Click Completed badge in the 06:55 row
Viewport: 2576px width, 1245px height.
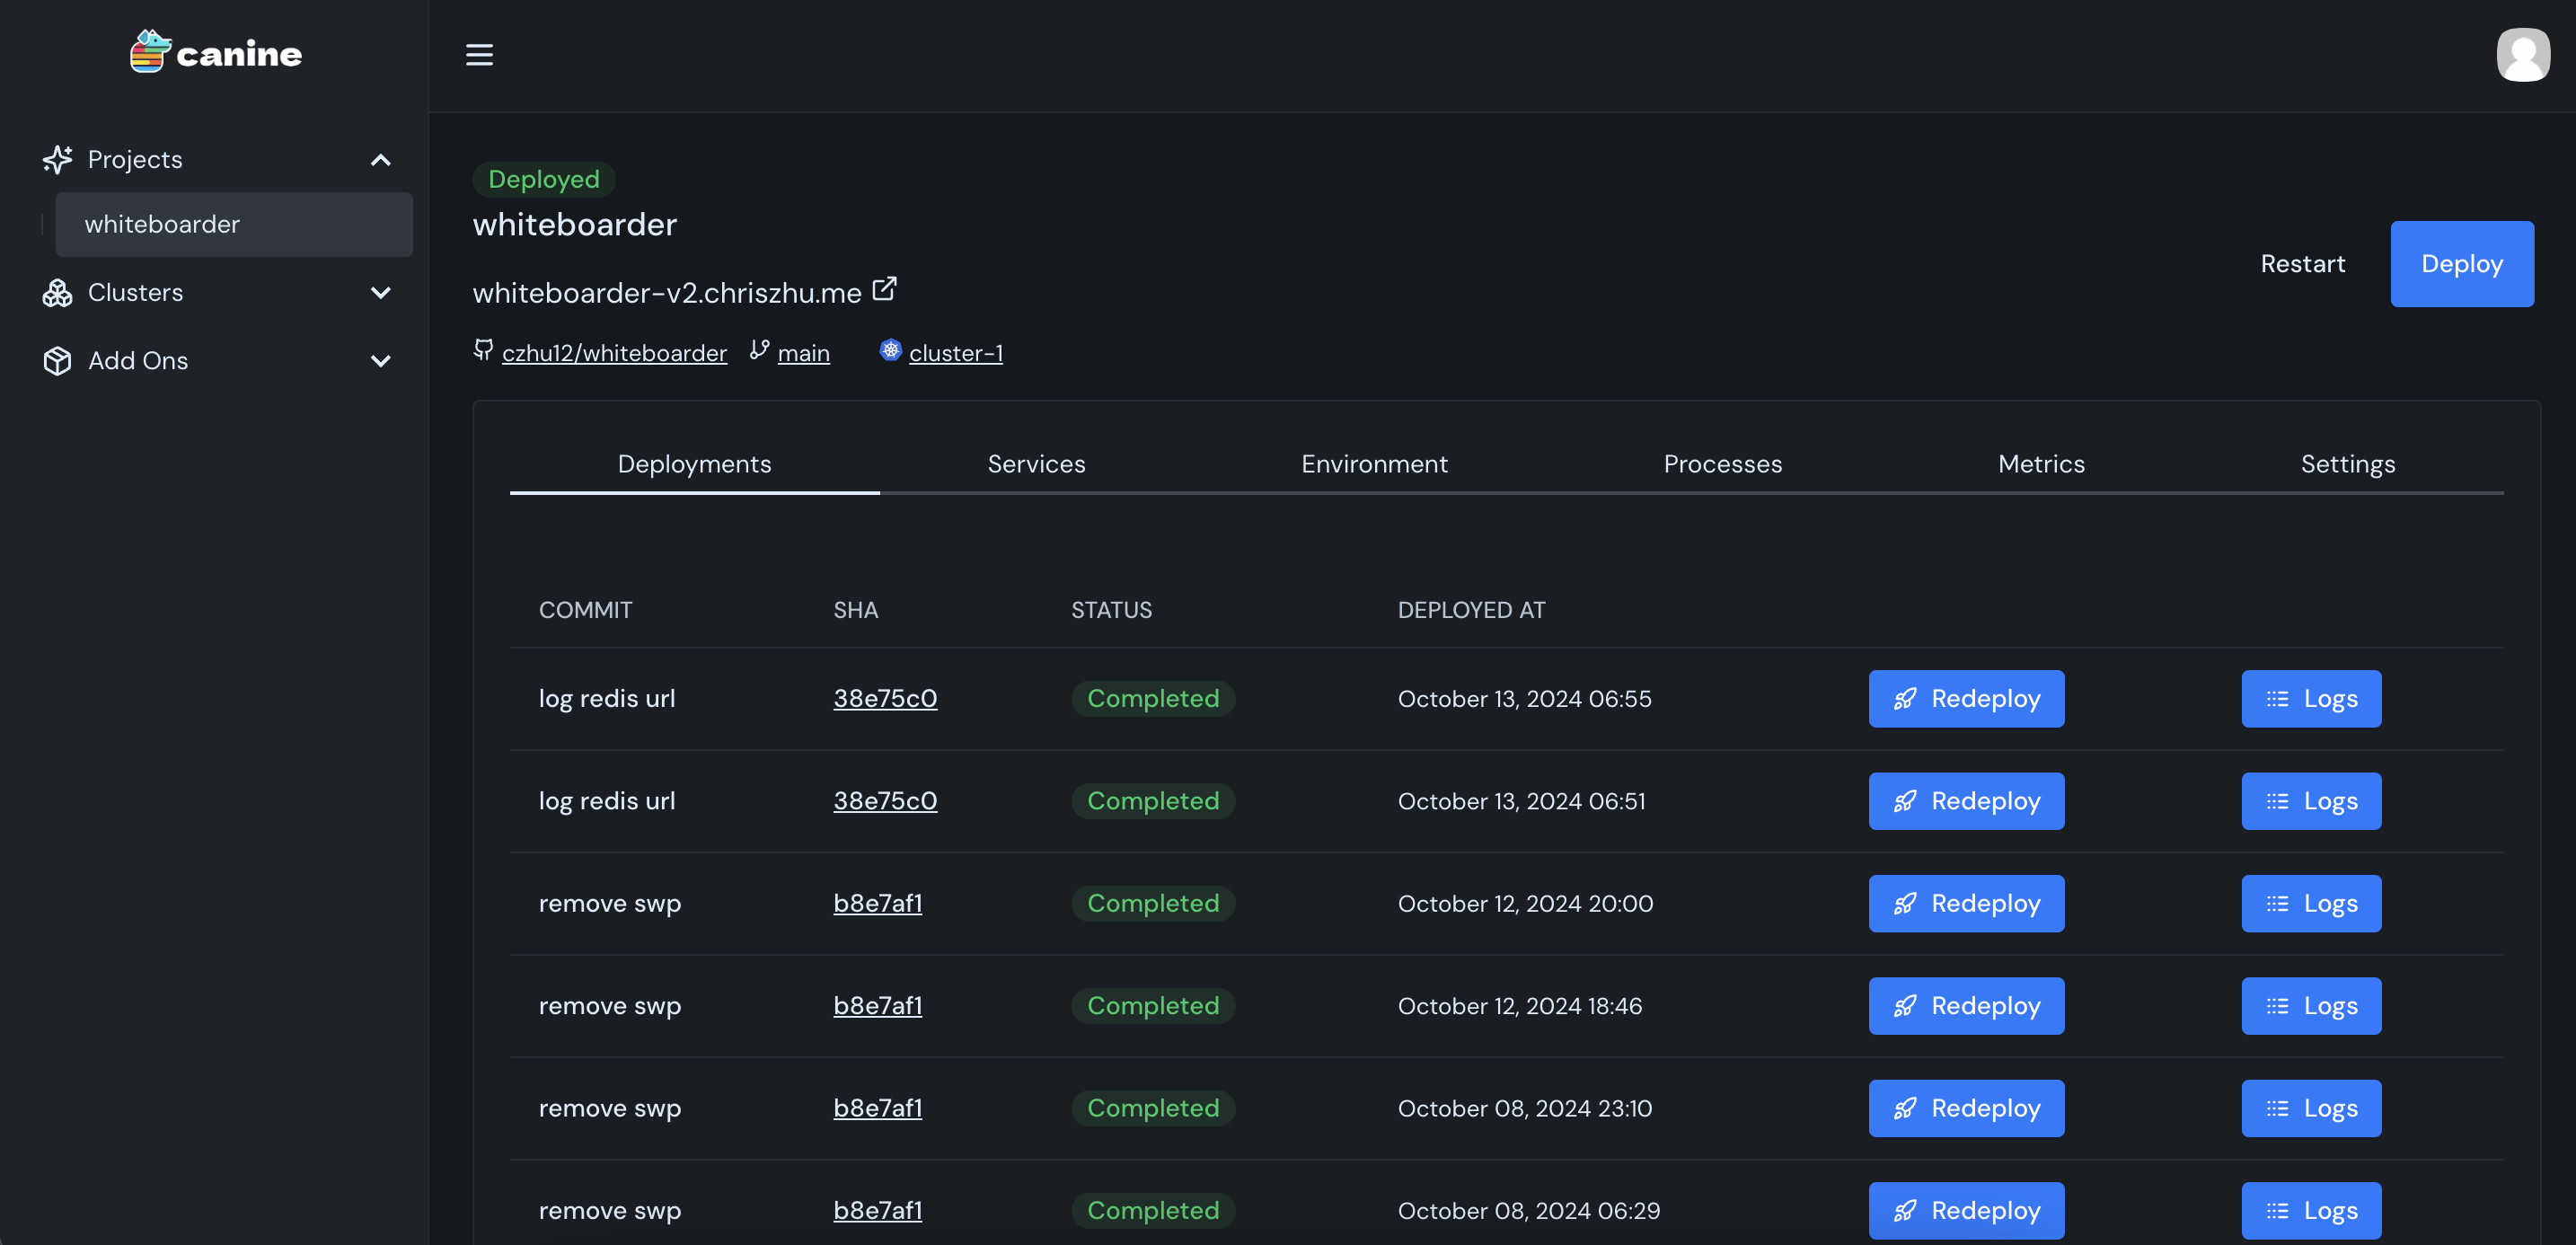[1153, 699]
